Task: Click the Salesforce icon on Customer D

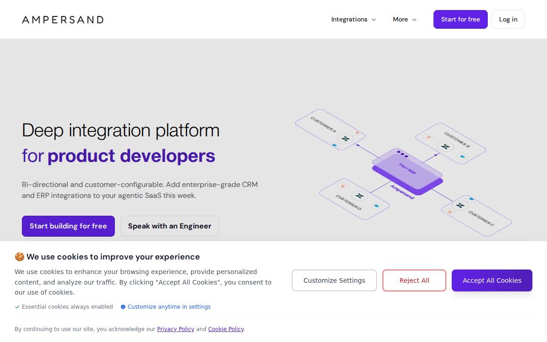Action: (377, 206)
